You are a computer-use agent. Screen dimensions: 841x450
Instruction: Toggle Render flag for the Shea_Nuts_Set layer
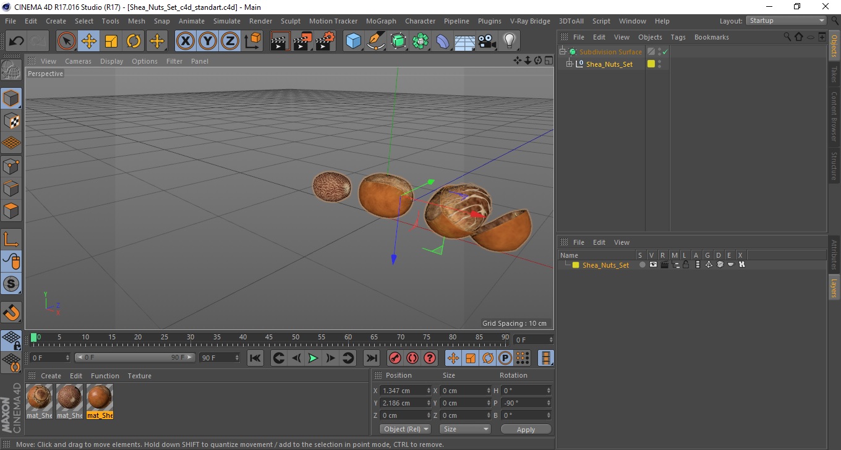[664, 265]
